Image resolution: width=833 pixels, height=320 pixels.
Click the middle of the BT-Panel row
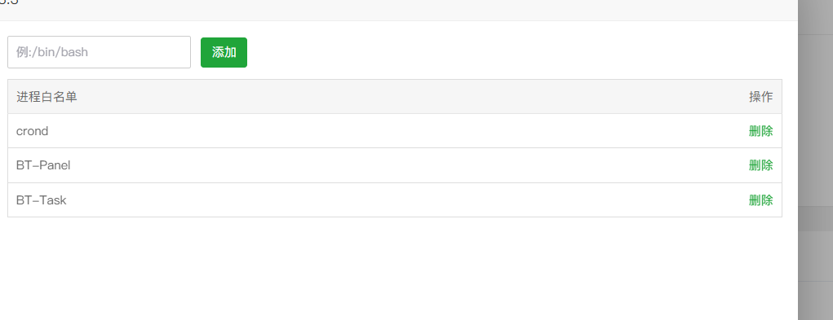click(x=395, y=165)
